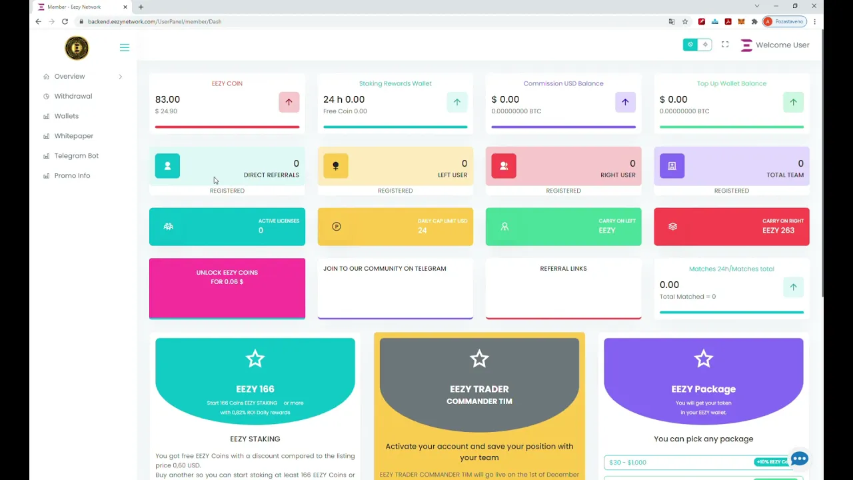Open browser extensions puzzle icon
Image resolution: width=853 pixels, height=480 pixels.
754,21
